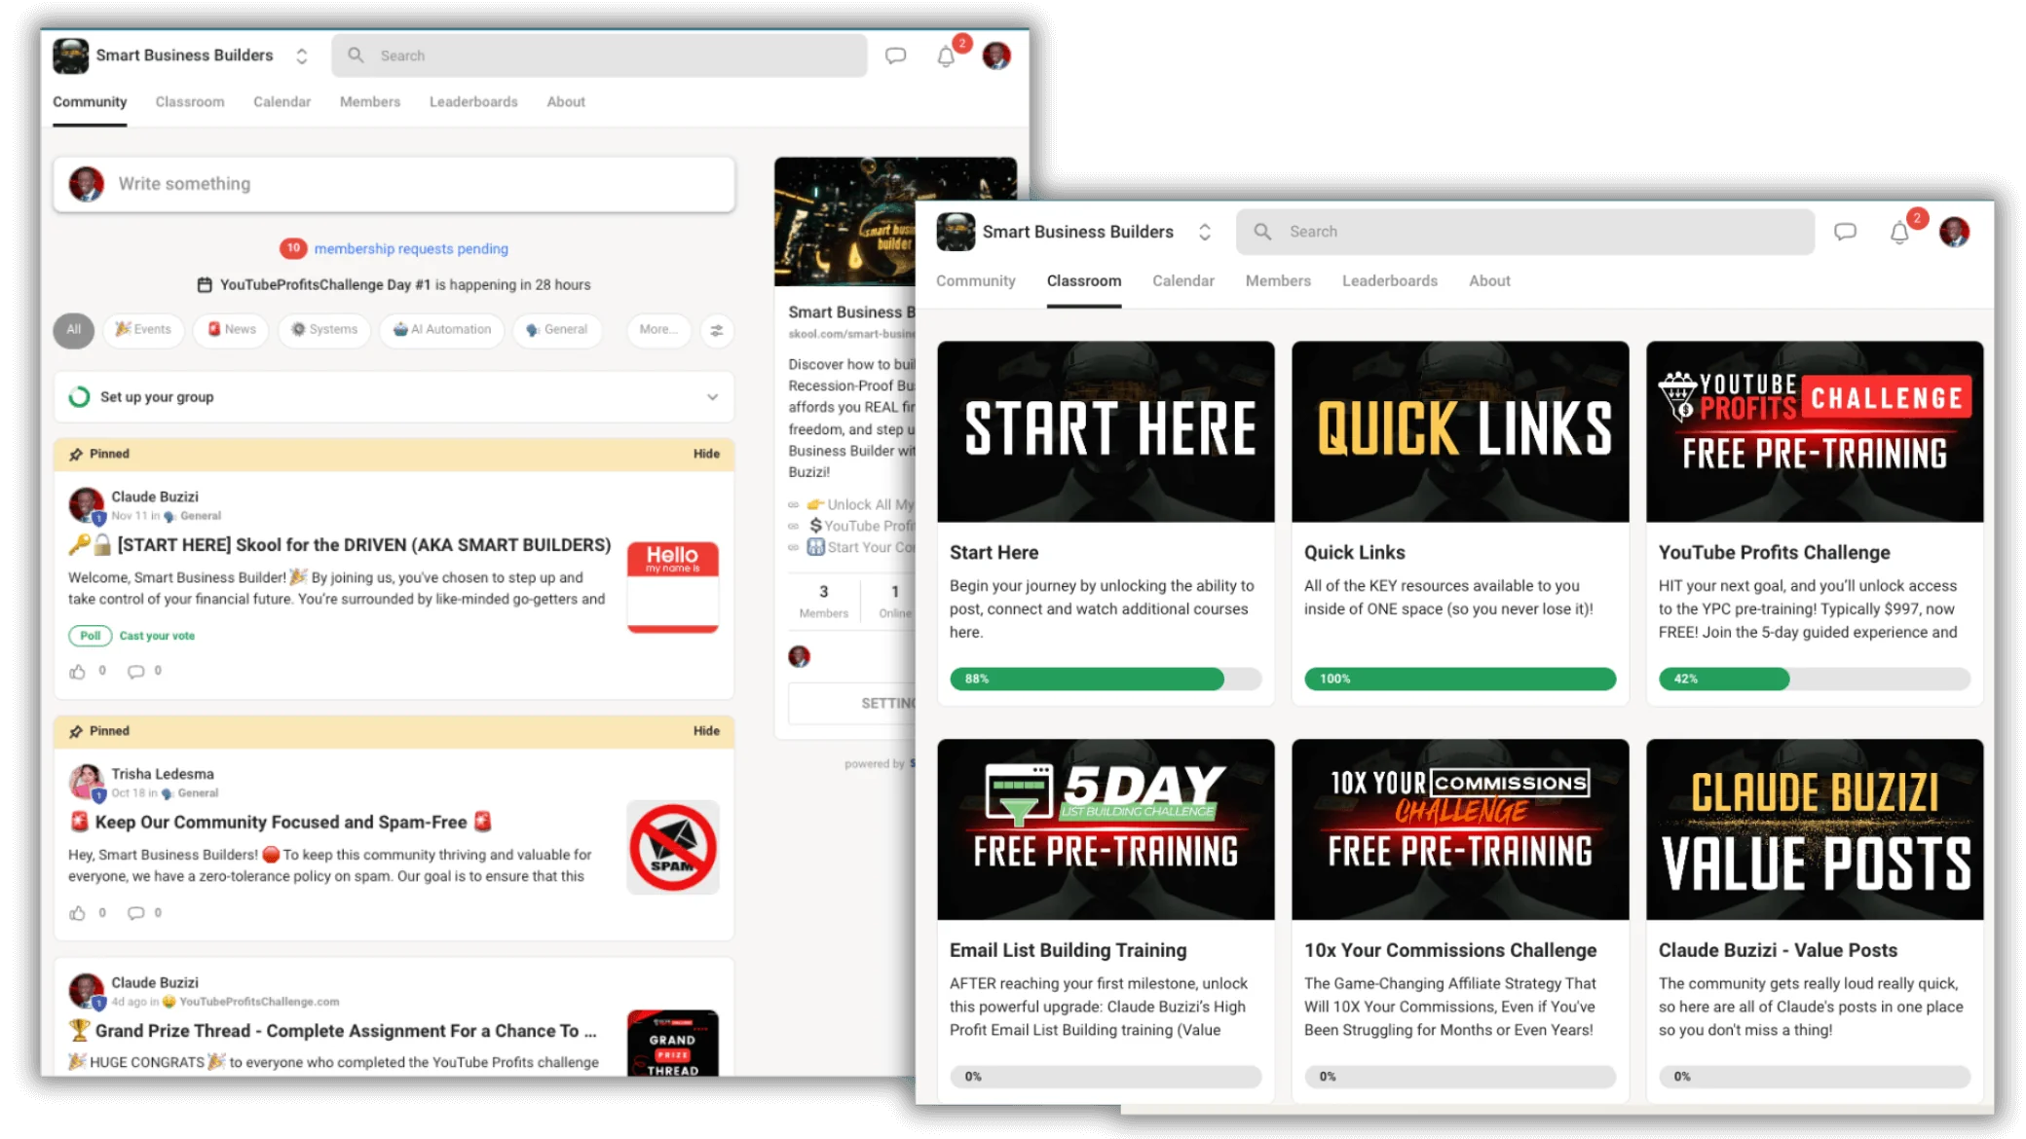Open More categories dropdown

(x=658, y=330)
